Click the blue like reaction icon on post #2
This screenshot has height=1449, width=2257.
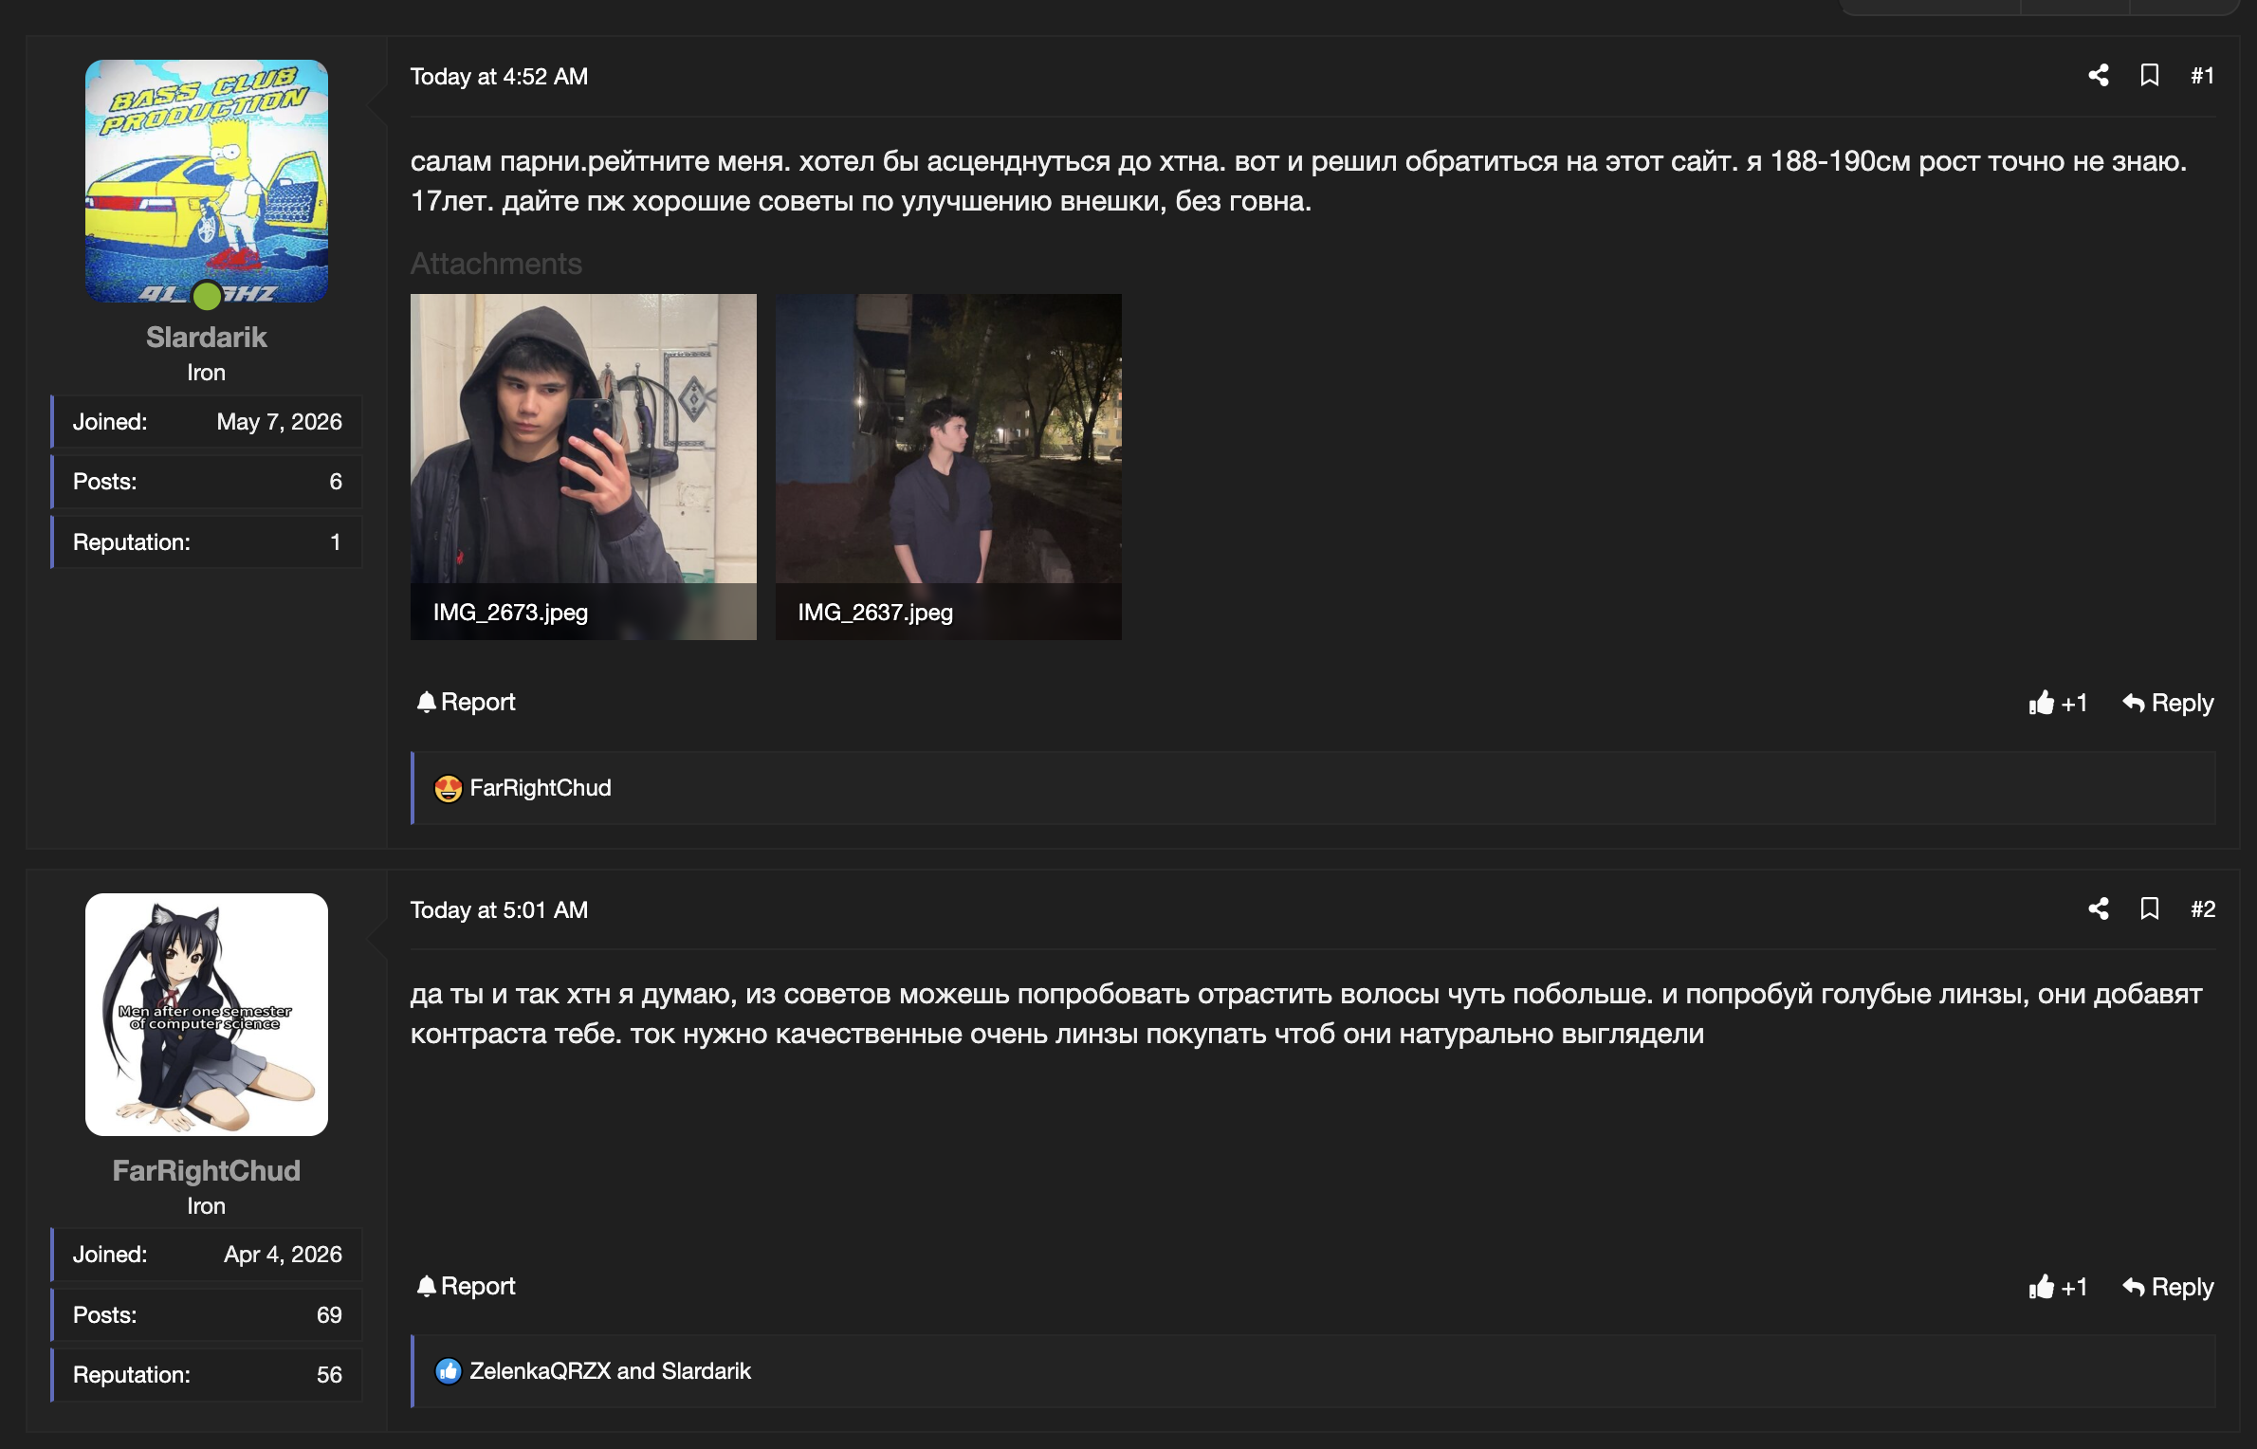coord(448,1371)
